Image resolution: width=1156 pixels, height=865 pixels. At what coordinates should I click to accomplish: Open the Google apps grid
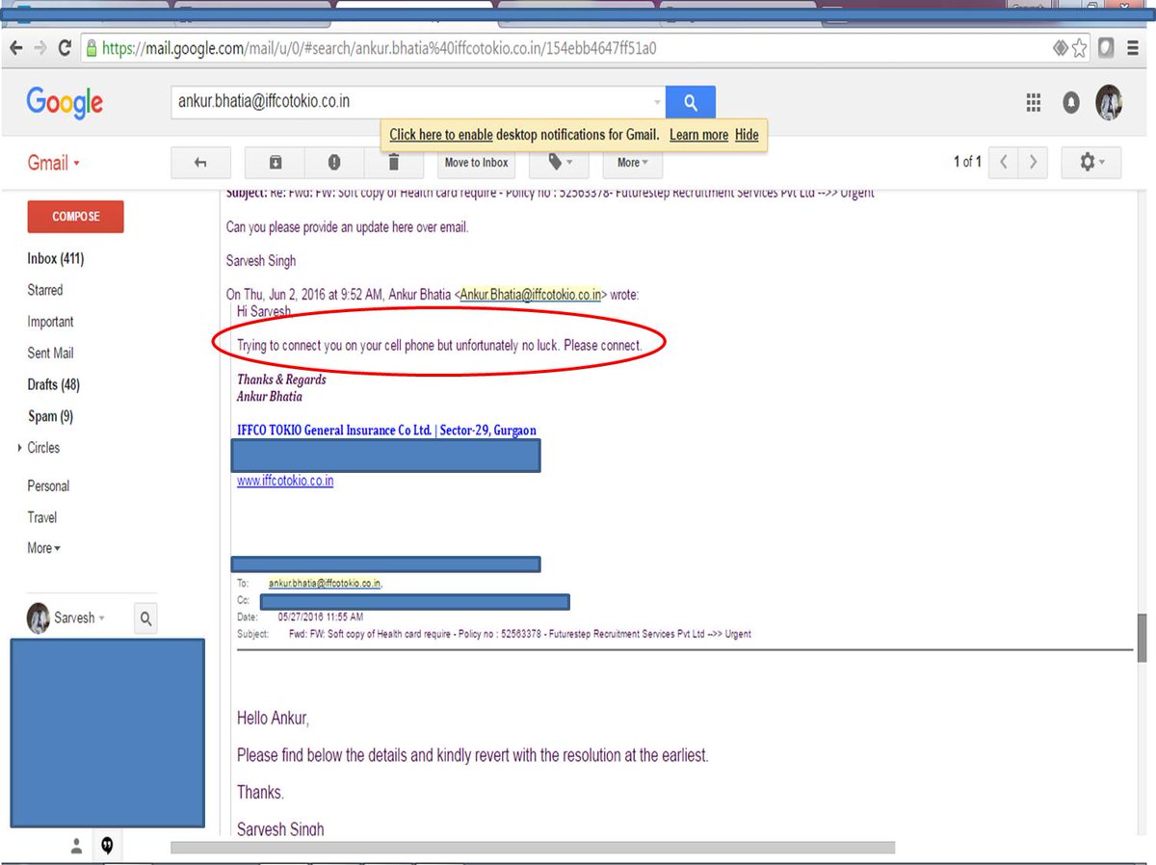coord(1034,103)
